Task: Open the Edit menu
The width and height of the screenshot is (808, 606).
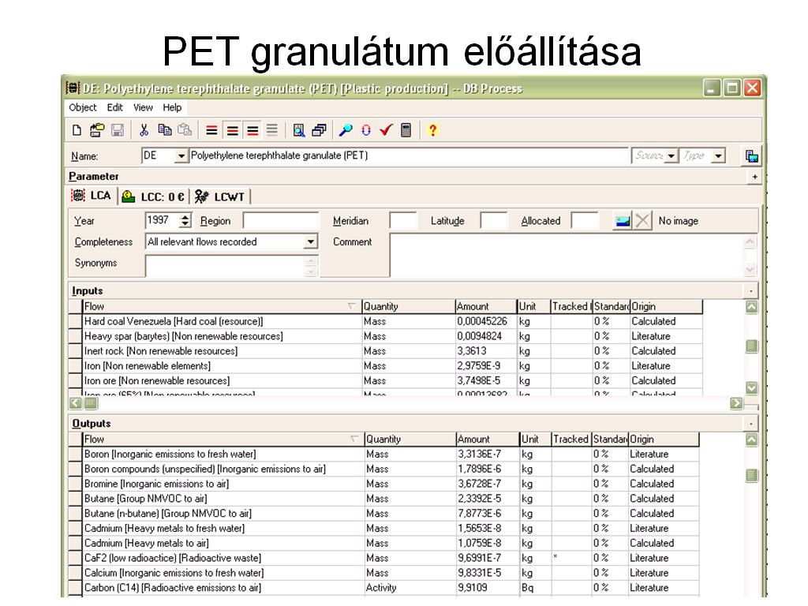Action: pos(115,107)
